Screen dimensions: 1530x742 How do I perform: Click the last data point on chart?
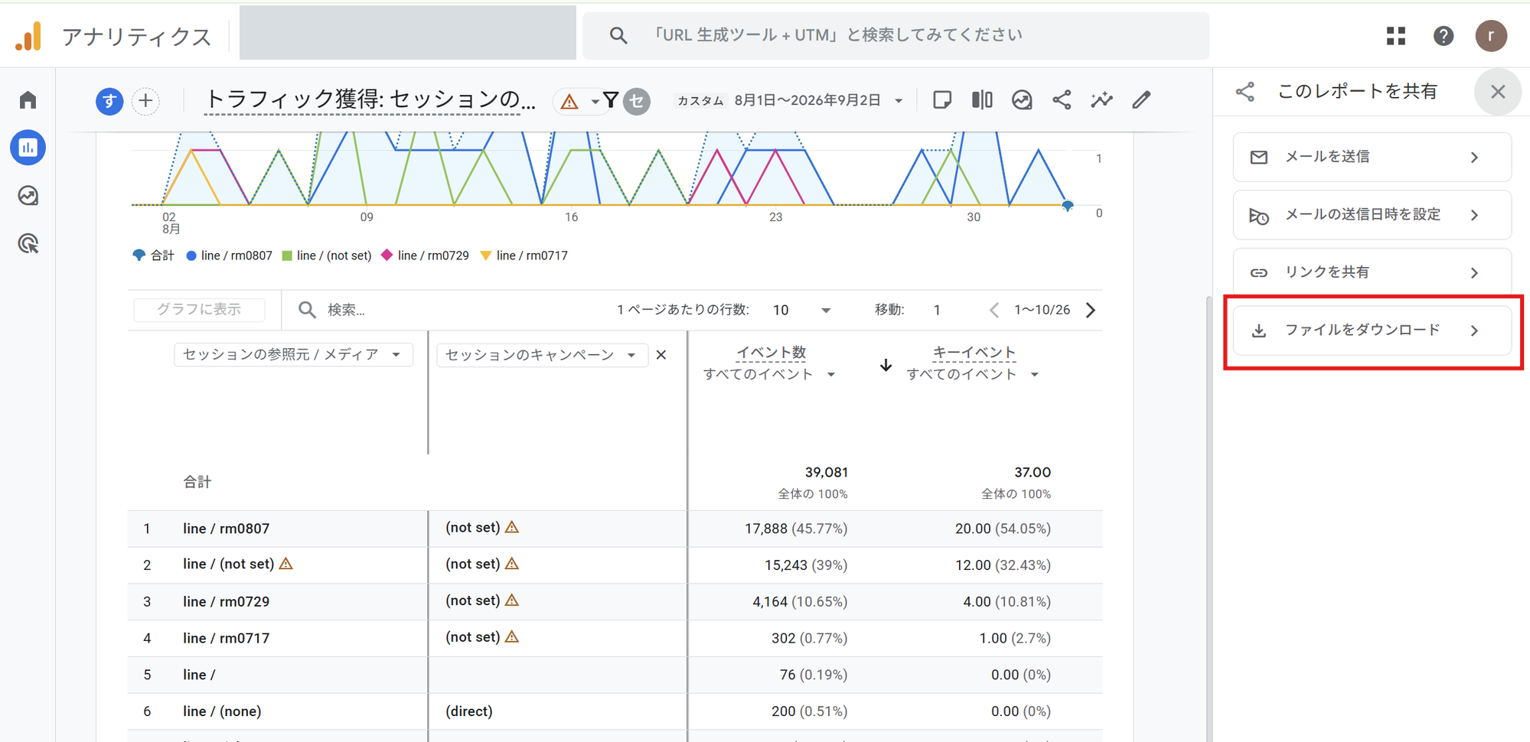coord(1068,205)
